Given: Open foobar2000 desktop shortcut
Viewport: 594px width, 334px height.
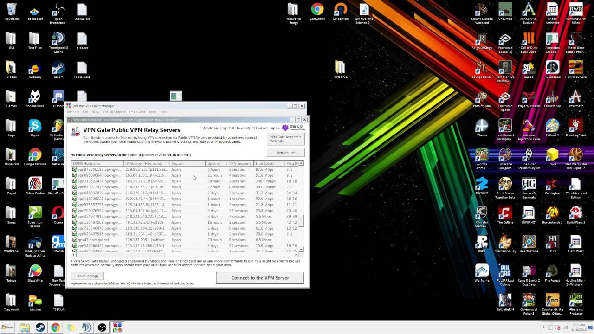Looking at the screenshot, I should [35, 99].
